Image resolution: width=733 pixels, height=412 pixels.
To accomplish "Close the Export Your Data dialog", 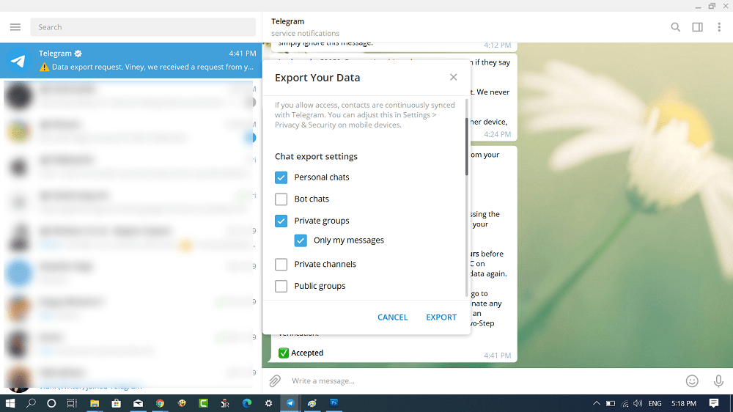I will point(454,77).
